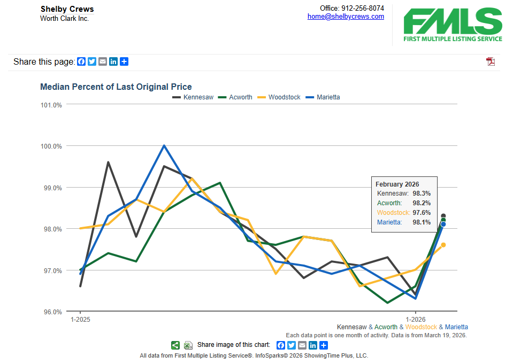The width and height of the screenshot is (513, 364).
Task: Select the February 2026 data point tooltip
Action: 404,204
